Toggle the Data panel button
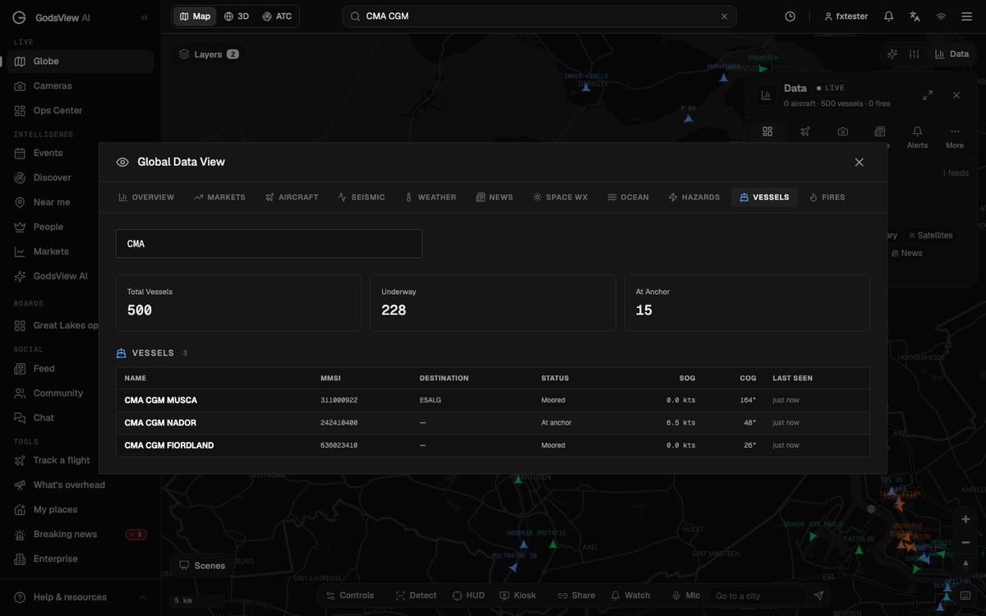 coord(951,54)
